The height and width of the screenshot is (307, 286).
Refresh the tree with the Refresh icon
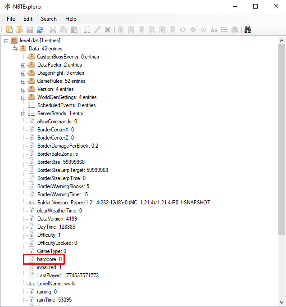pyautogui.click(x=40, y=30)
